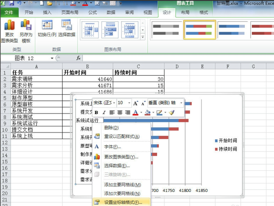Click center align icon in mini toolbar
This screenshot has height=206, width=274.
coord(120,113)
